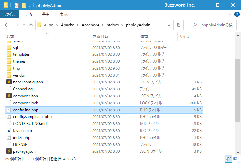Open the recent locations dropdown
Image resolution: width=241 pixels, height=163 pixels.
[24, 25]
